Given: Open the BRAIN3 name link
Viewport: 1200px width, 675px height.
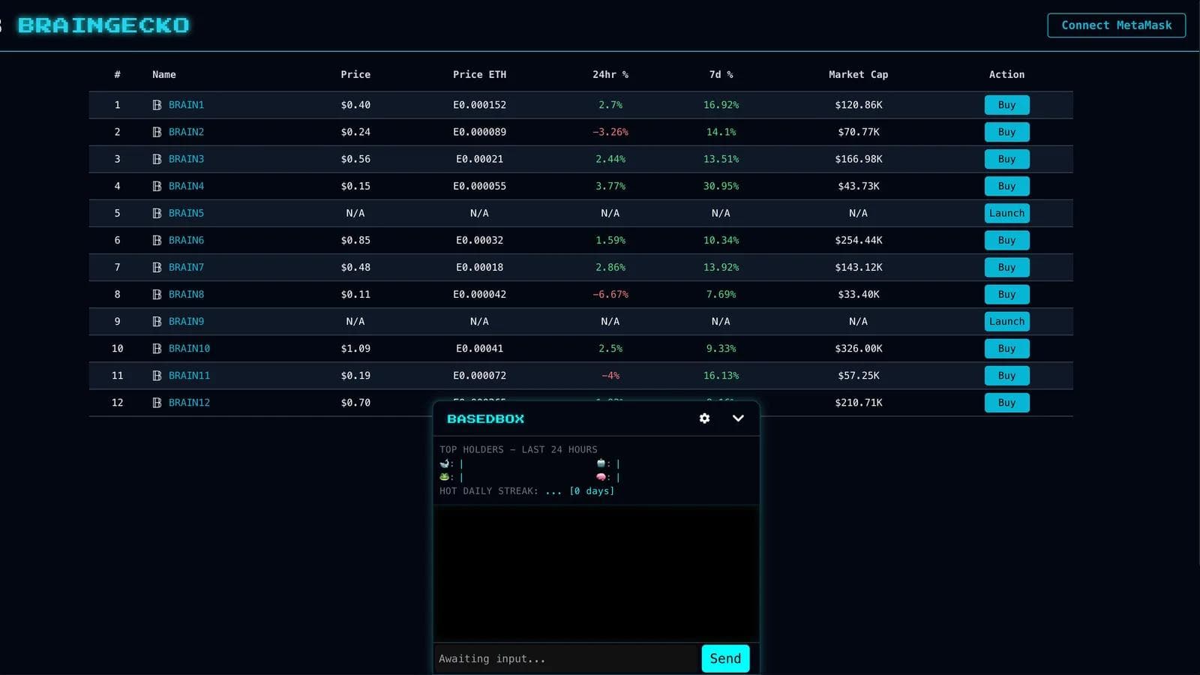Looking at the screenshot, I should (186, 159).
